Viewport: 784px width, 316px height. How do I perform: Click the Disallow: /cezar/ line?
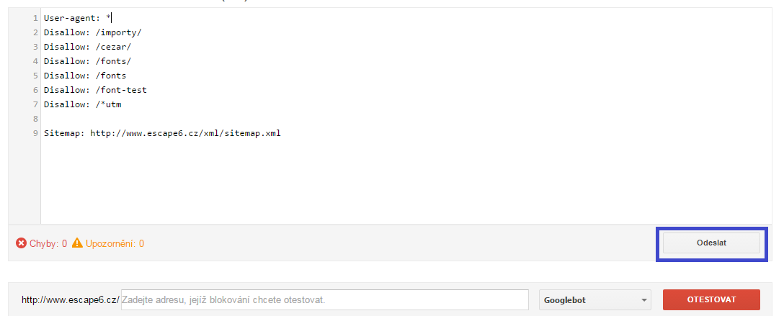88,47
